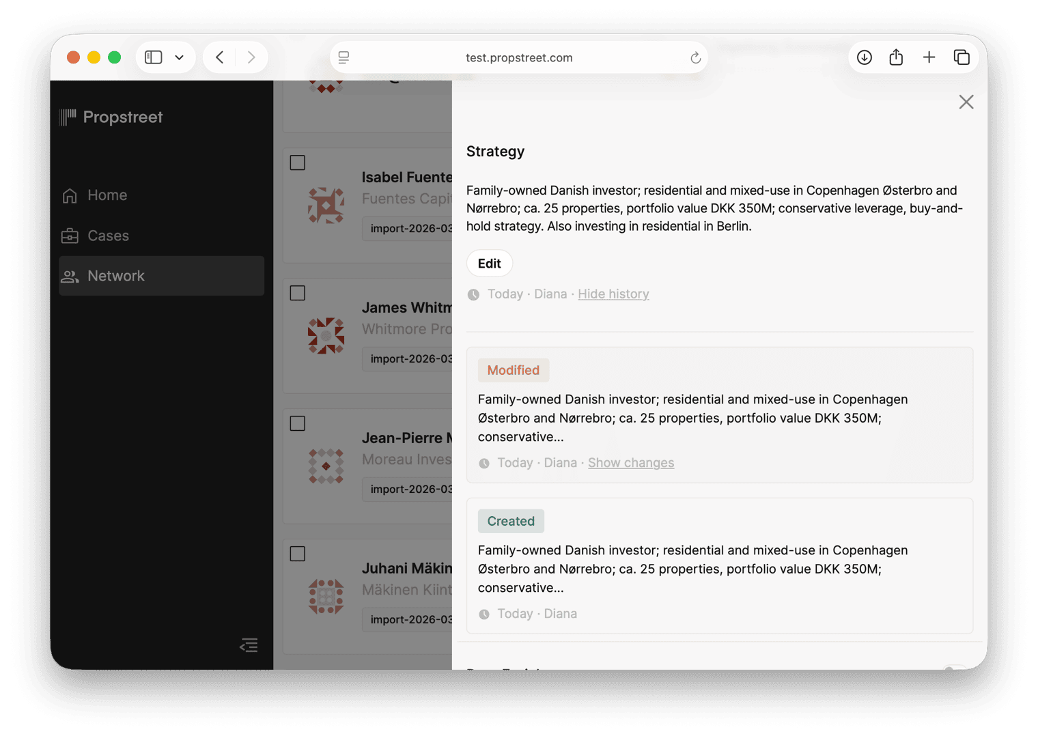Open Cases from the sidebar

tap(162, 236)
